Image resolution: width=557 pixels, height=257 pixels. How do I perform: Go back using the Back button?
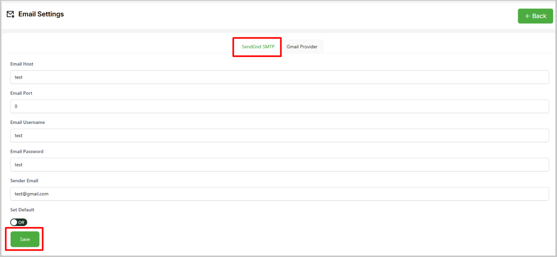(x=535, y=16)
